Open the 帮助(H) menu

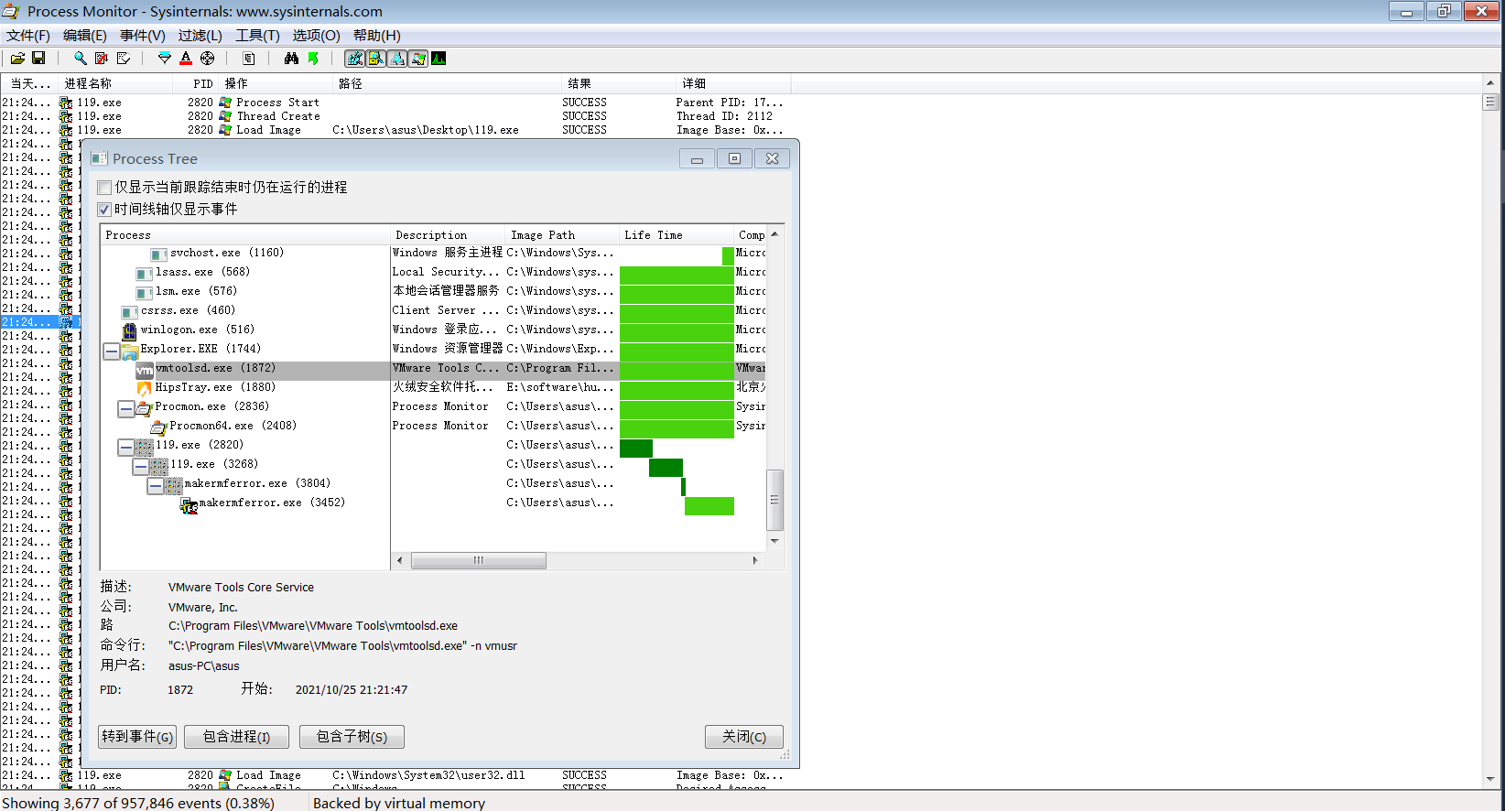[x=377, y=36]
